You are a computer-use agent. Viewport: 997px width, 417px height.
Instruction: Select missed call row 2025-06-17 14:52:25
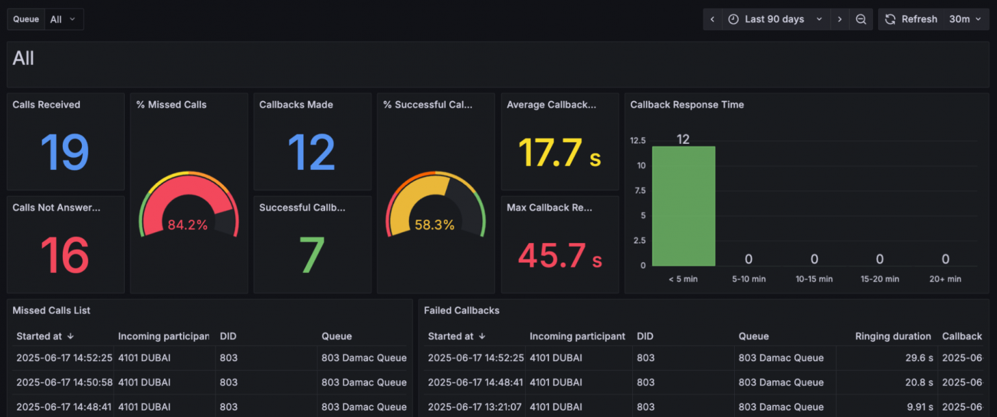coord(211,358)
